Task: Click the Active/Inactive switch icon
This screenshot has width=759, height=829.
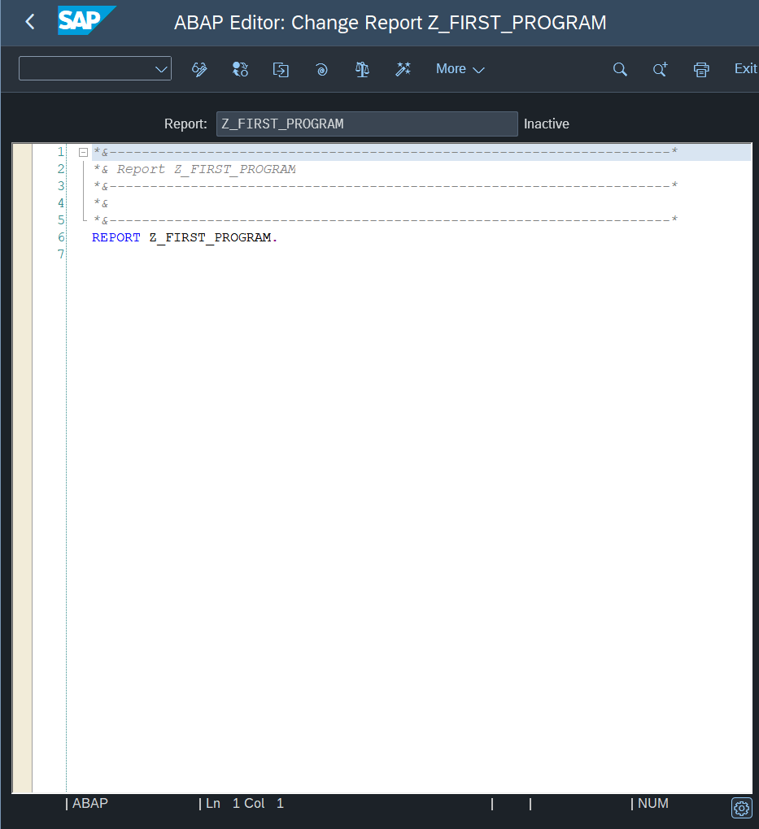Action: click(240, 69)
